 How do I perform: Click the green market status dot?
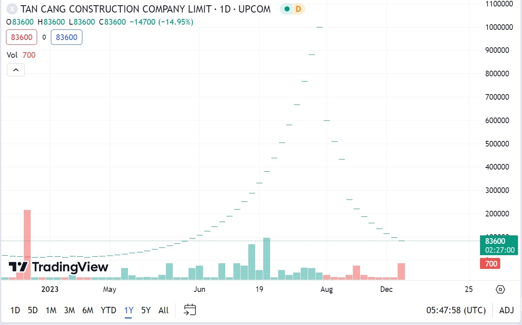pyautogui.click(x=287, y=9)
